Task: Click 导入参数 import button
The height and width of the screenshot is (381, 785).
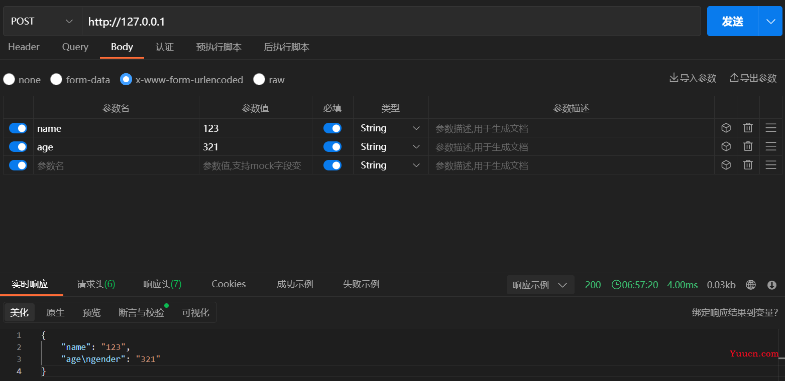Action: click(693, 78)
